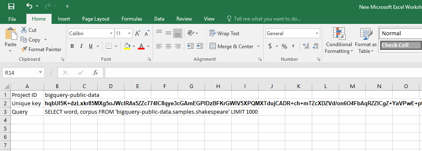Open the Undo history dropdown arrow

tap(37, 6)
